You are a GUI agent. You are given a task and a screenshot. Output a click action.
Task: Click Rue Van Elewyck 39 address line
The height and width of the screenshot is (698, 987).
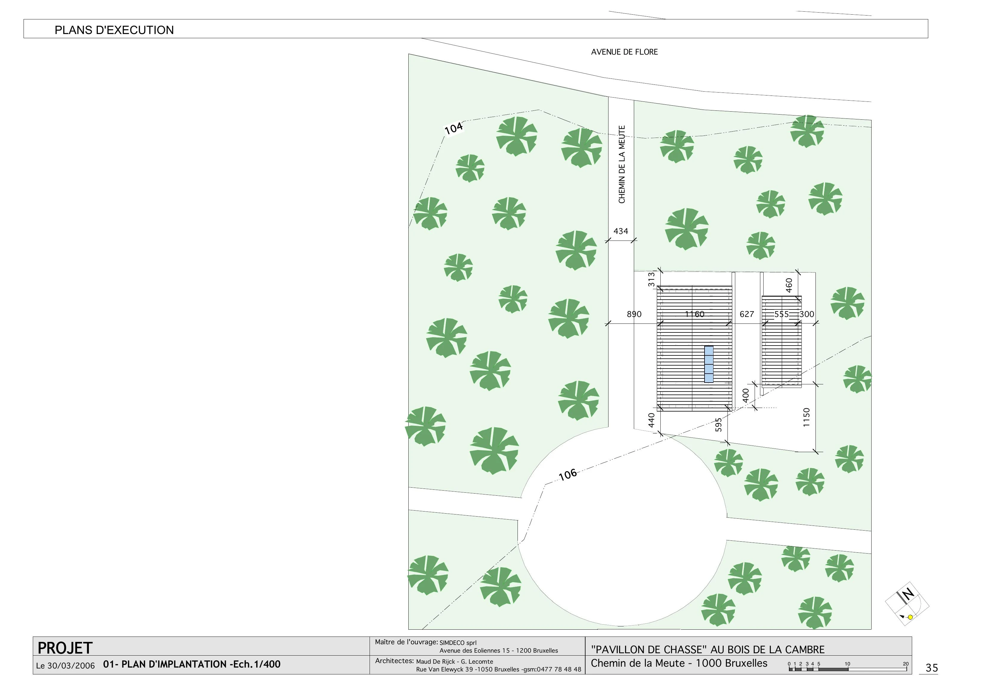click(x=499, y=670)
